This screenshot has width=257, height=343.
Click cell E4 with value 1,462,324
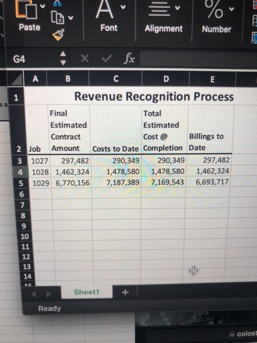pos(209,171)
